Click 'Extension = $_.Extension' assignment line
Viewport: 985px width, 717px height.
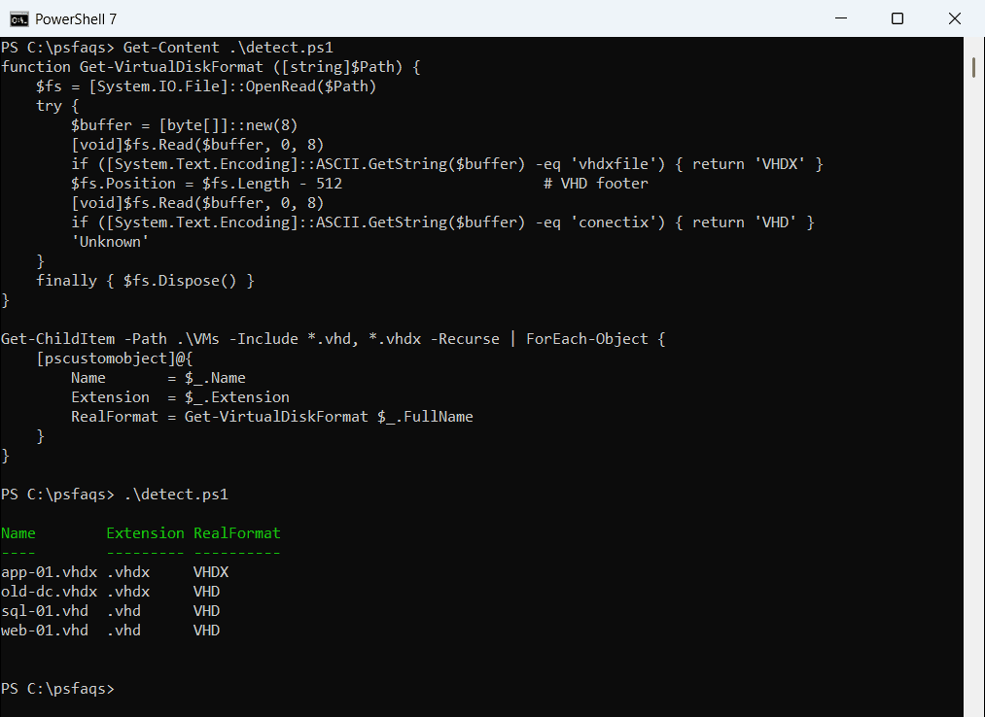180,398
